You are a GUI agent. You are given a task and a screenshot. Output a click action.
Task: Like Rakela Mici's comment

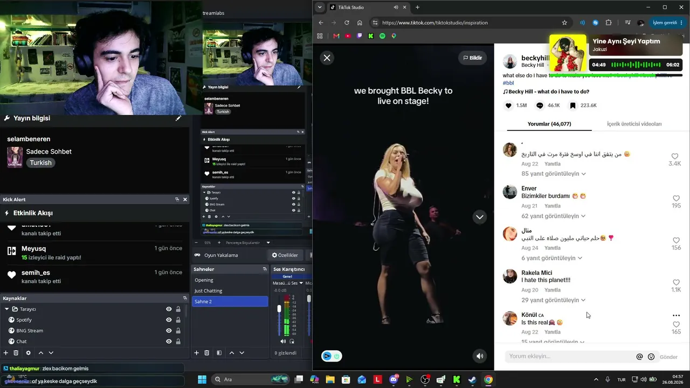tap(676, 282)
